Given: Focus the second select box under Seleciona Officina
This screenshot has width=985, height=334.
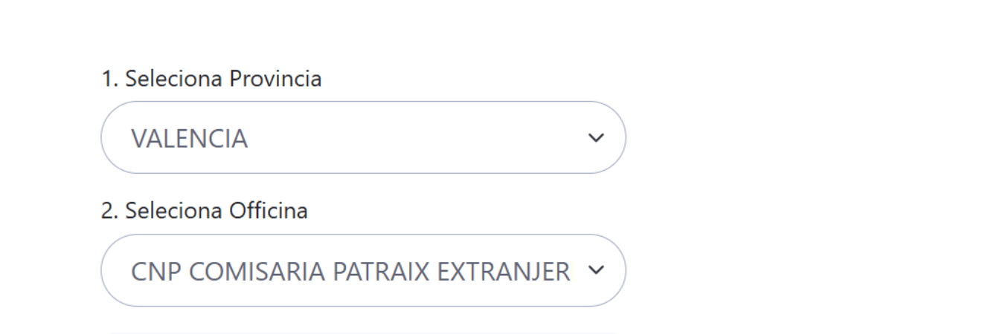Looking at the screenshot, I should pyautogui.click(x=363, y=271).
